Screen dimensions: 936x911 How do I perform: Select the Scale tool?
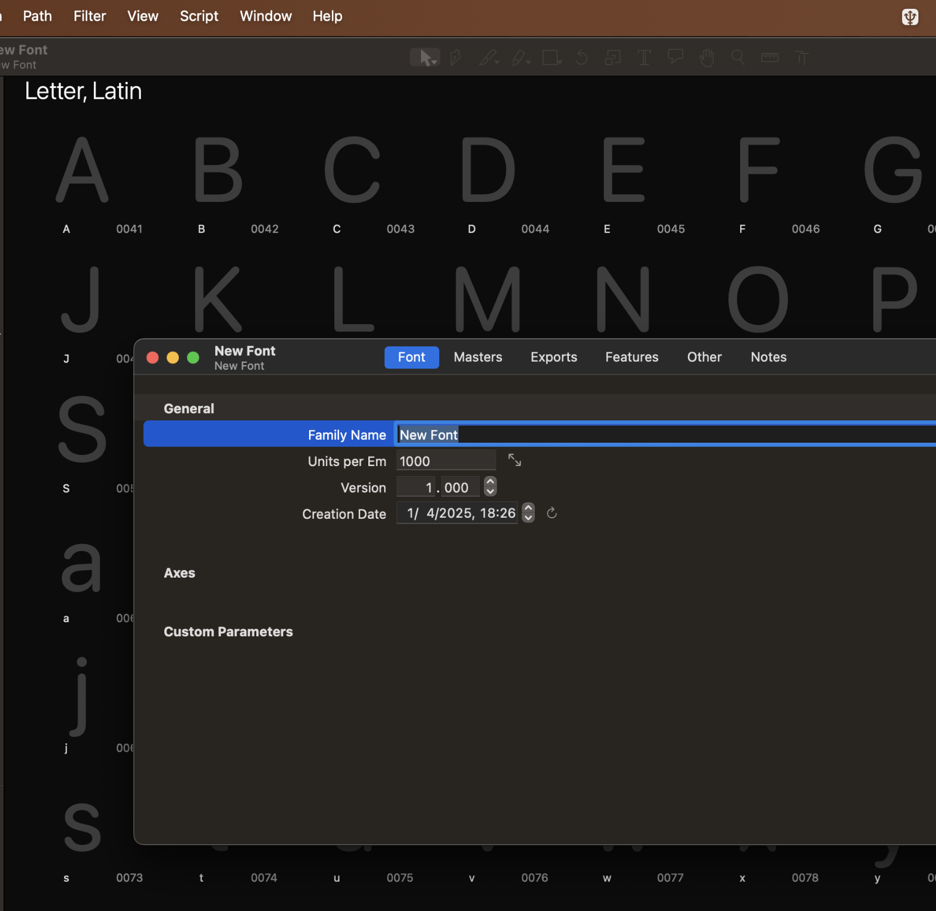tap(613, 58)
